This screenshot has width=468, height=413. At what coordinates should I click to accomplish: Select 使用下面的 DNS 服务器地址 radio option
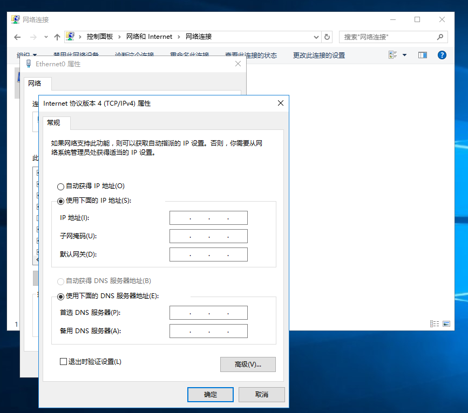click(x=108, y=296)
